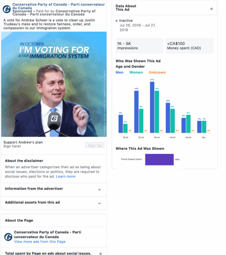Image resolution: width=226 pixels, height=255 pixels.
Task: Click the Andrew Scheer ad image
Action: (54, 84)
